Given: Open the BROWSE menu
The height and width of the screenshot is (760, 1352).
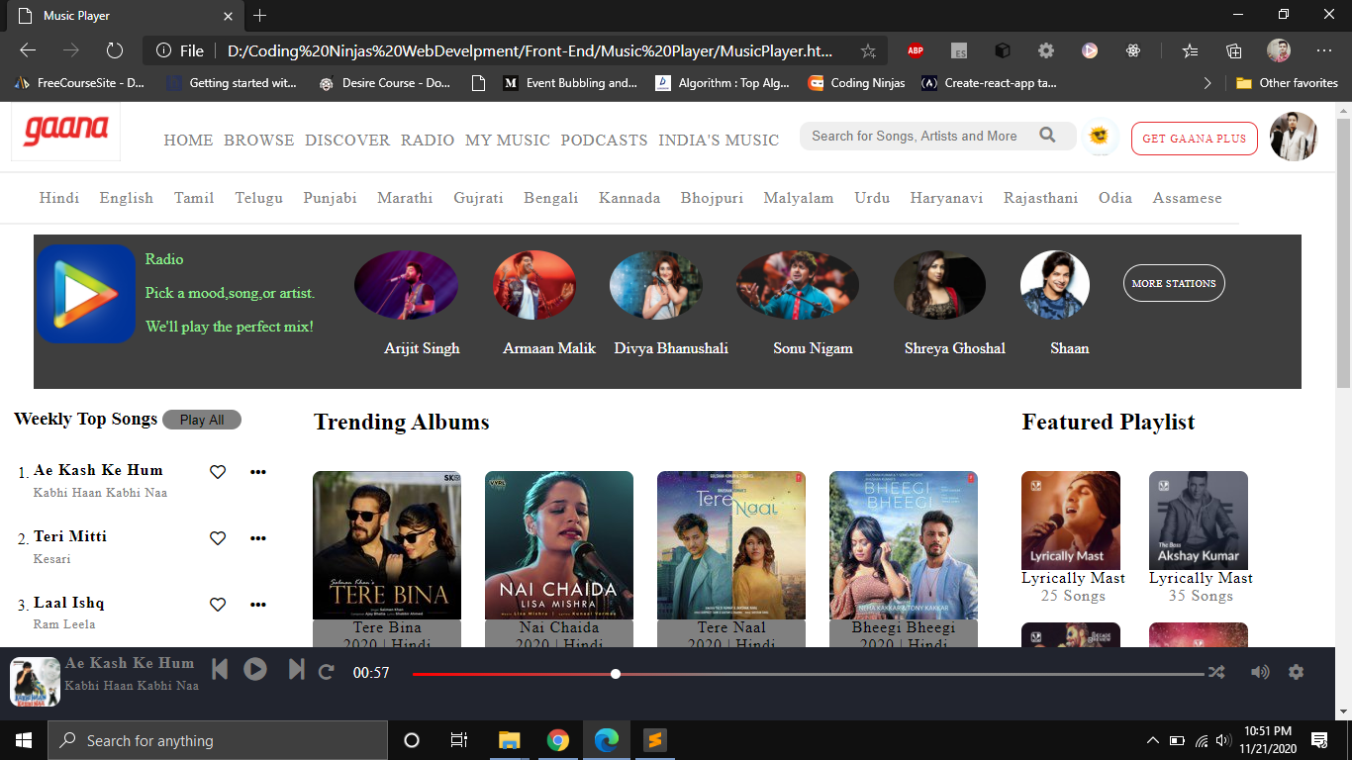Looking at the screenshot, I should (259, 141).
